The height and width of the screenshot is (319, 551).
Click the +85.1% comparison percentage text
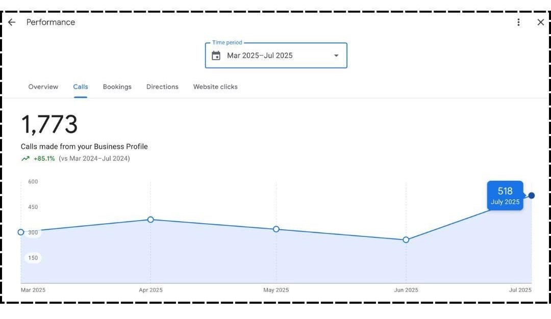tap(44, 159)
